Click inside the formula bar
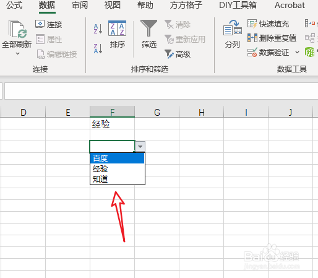Image resolution: width=318 pixels, height=278 pixels. click(161, 91)
